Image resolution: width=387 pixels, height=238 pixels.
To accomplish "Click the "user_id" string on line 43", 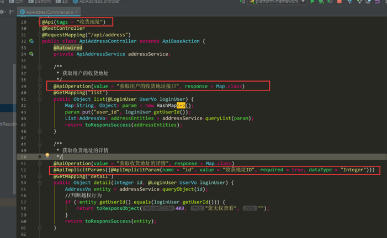I will click(x=107, y=112).
